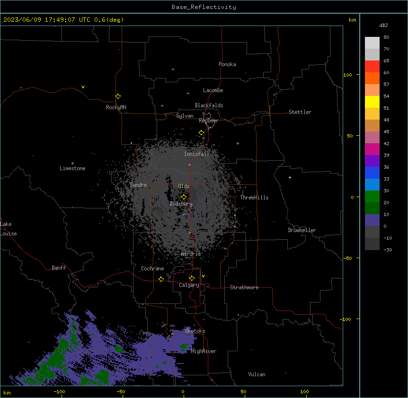The width and height of the screenshot is (408, 398).
Task: Click the Banff town label
Action: [x=59, y=268]
